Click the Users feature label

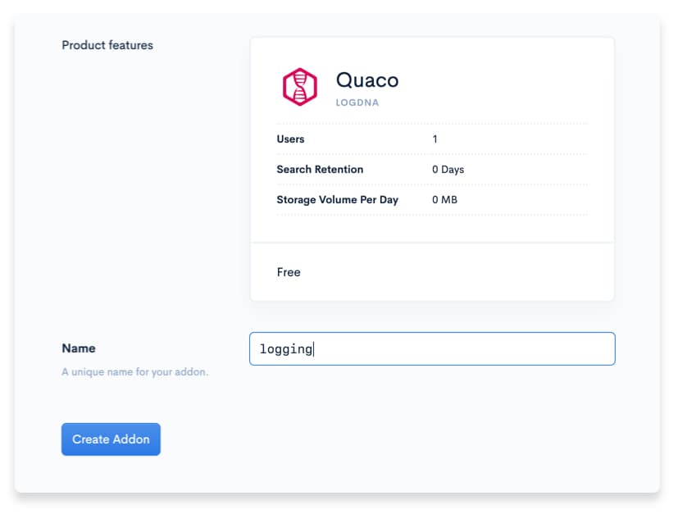(x=290, y=139)
